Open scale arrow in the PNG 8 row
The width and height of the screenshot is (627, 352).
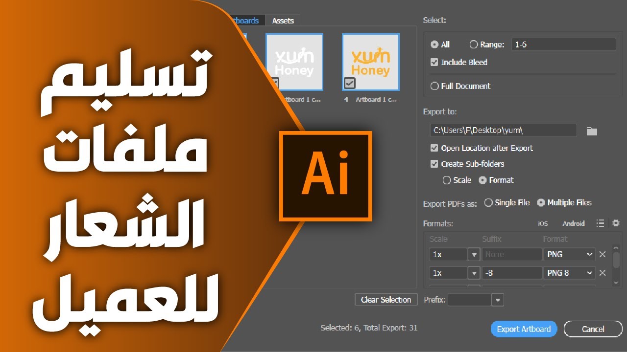click(x=474, y=273)
